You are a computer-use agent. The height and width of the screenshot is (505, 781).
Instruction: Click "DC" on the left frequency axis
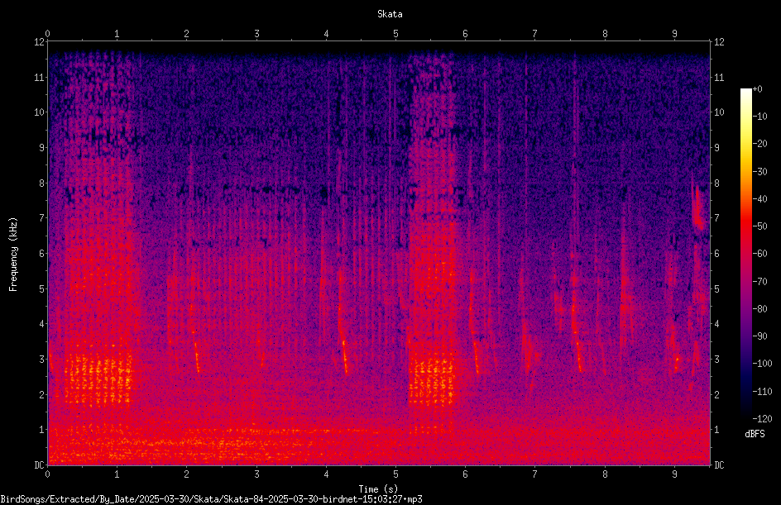tap(39, 465)
